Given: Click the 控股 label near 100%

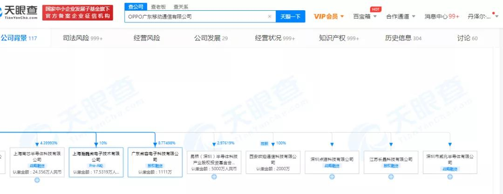Looking at the screenshot, I should 265,143.
